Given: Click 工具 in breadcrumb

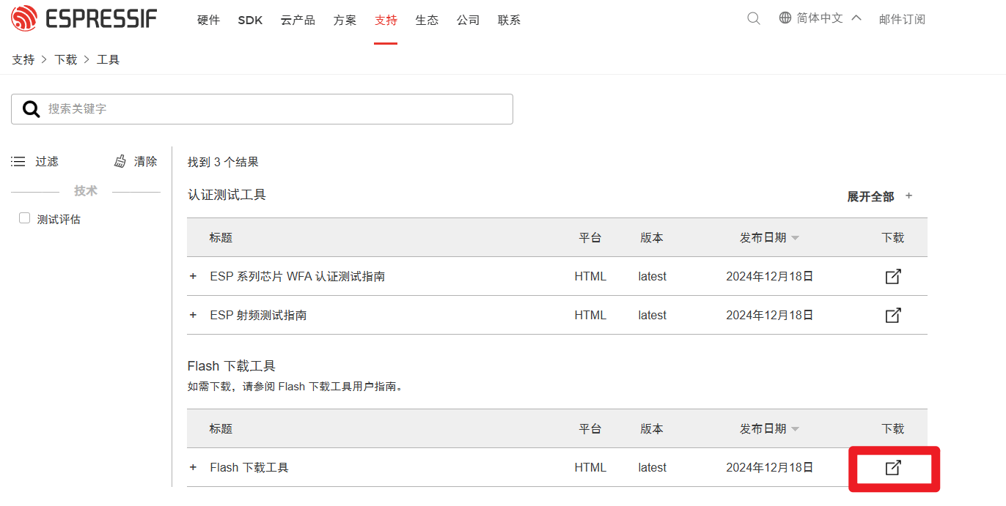Looking at the screenshot, I should [x=108, y=60].
